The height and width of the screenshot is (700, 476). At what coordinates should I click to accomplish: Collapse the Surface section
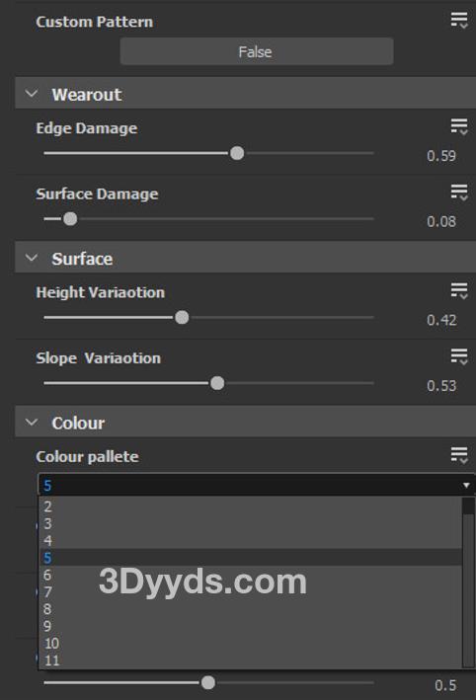click(x=32, y=258)
